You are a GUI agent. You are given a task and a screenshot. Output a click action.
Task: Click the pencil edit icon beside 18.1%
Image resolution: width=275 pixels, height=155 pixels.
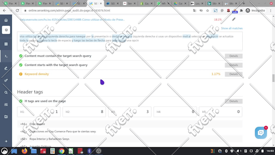(x=234, y=19)
